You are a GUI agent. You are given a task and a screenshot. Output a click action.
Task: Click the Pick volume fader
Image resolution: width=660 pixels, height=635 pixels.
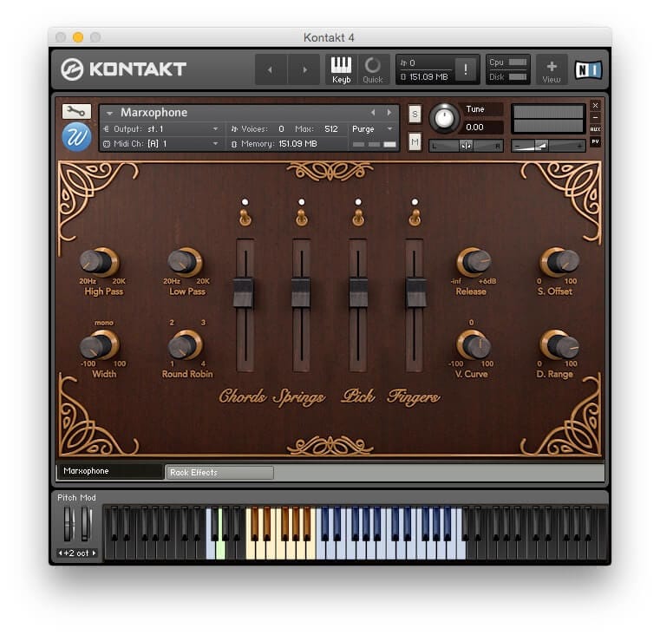[358, 292]
